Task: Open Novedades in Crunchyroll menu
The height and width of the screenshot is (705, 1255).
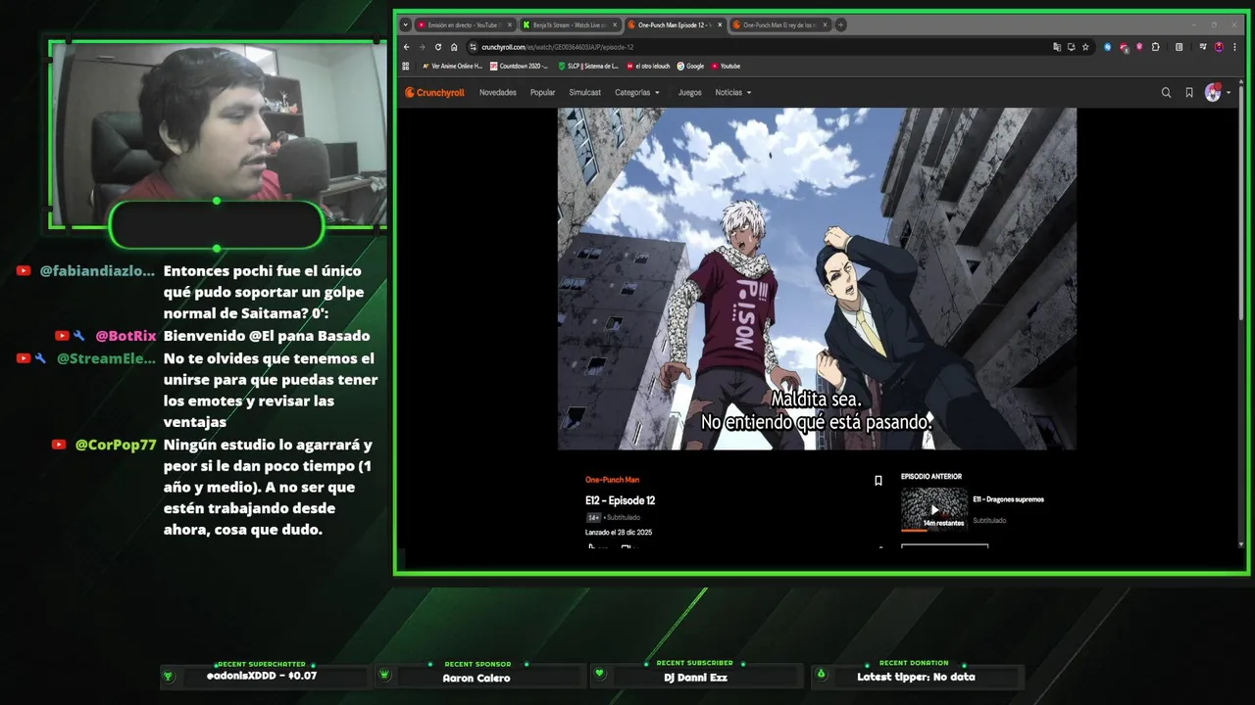Action: click(498, 93)
